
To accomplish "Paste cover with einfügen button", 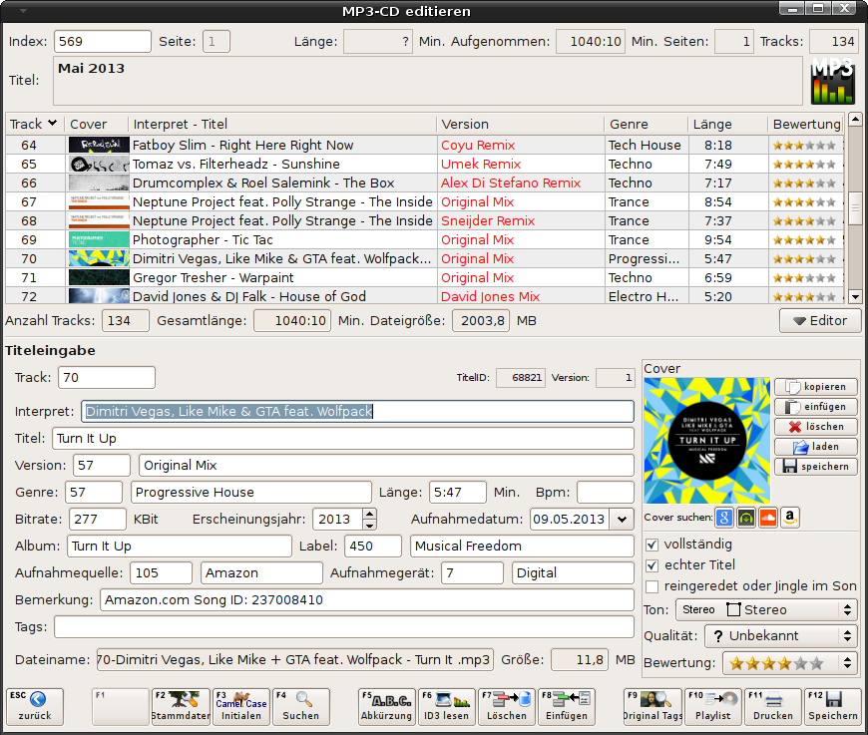I will pos(816,406).
